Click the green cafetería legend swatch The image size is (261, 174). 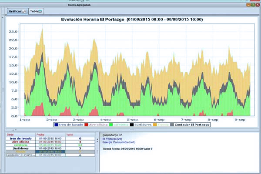tap(111, 125)
